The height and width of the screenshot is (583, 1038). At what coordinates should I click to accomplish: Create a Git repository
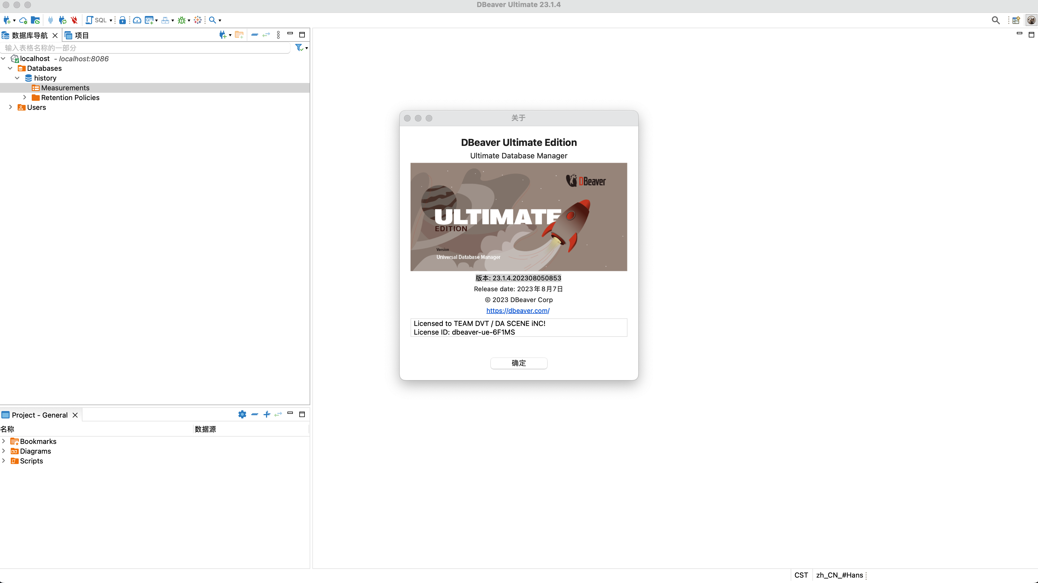tap(149, 20)
